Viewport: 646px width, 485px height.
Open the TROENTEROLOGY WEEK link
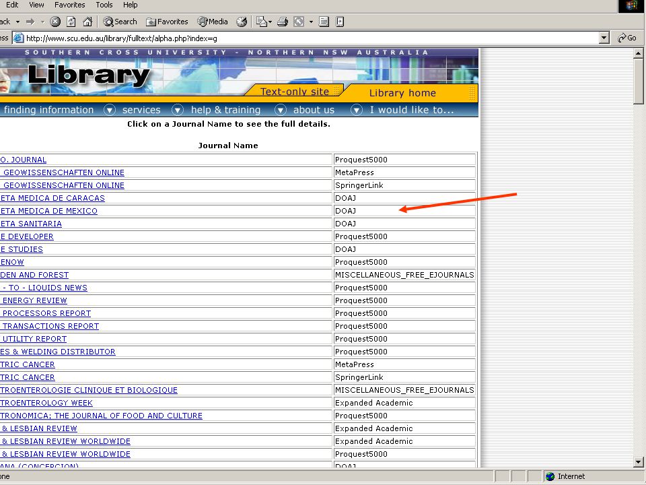pyautogui.click(x=46, y=403)
